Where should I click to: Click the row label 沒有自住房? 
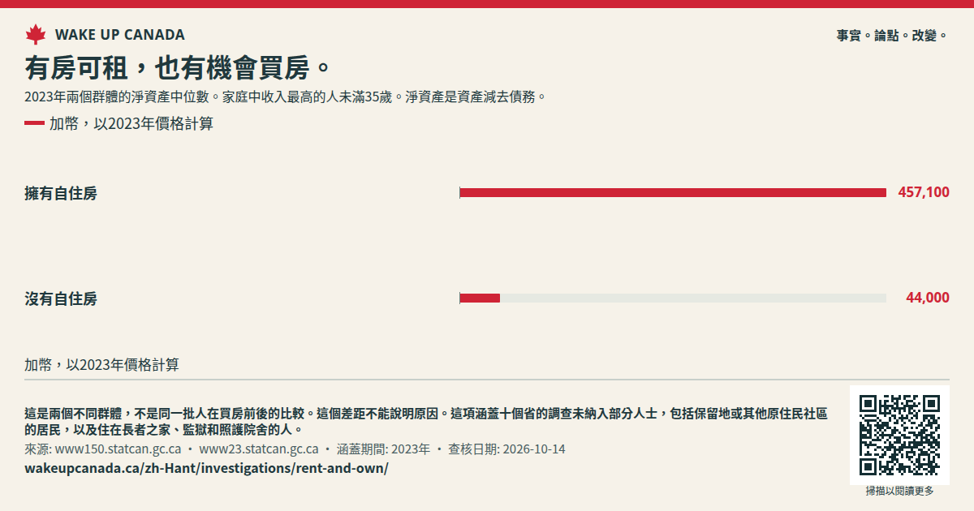61,299
